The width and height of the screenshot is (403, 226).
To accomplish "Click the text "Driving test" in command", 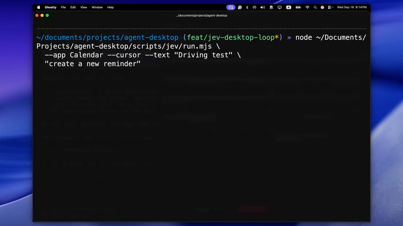I will click(203, 55).
